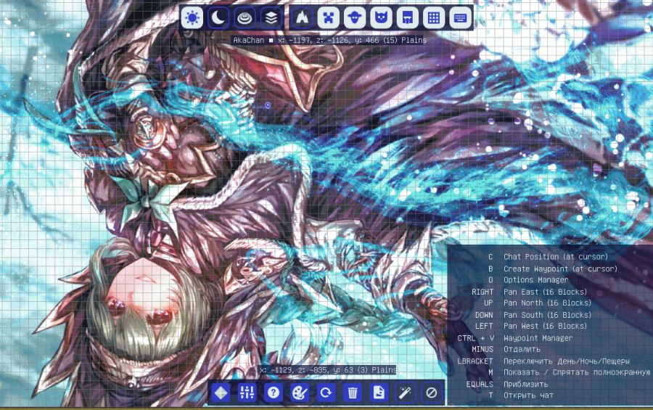Toggle villagers display icon
The height and width of the screenshot is (410, 653).
407,17
